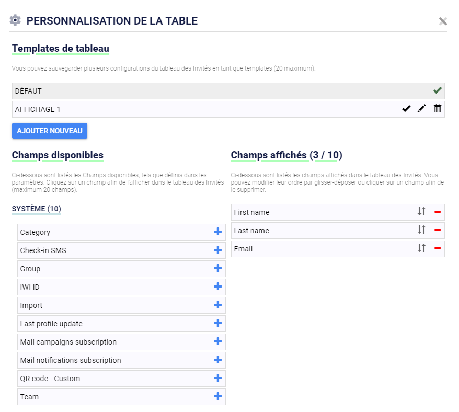Activate AFFICHAGE 1 template with its checkmark
Viewport: 459px width, 412px height.
[x=406, y=109]
